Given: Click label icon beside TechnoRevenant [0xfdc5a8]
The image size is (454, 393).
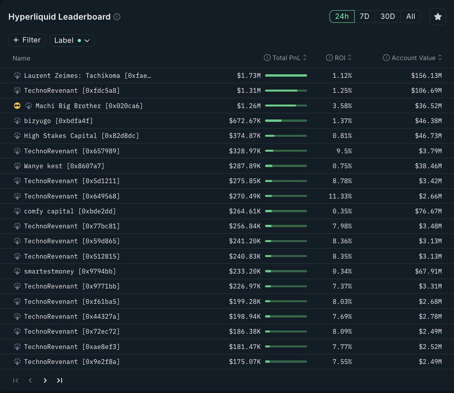Looking at the screenshot, I should click(17, 91).
